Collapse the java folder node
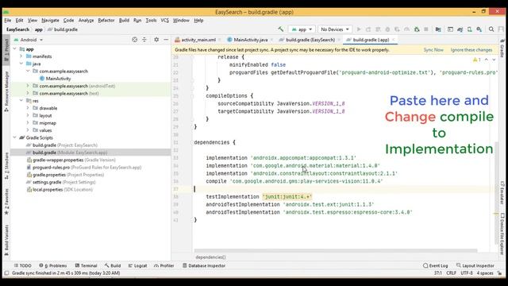Screen dimensions: 508x286 click(x=21, y=64)
